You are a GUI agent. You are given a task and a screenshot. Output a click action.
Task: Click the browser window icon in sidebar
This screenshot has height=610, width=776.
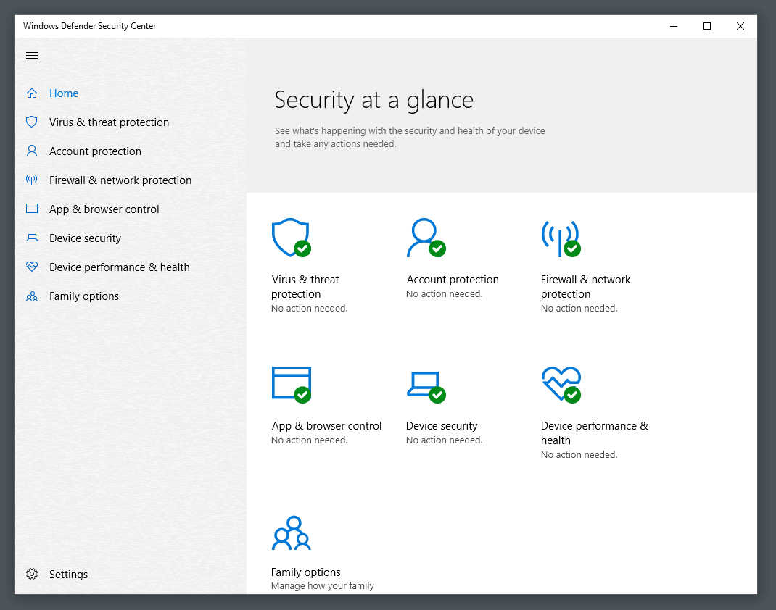point(32,209)
